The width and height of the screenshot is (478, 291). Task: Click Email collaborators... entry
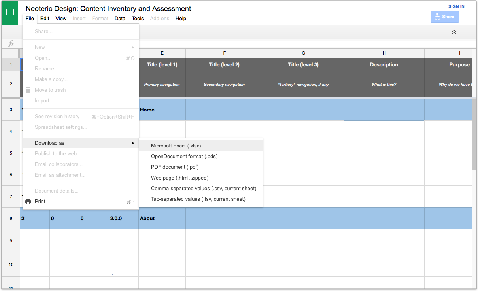(x=81, y=164)
